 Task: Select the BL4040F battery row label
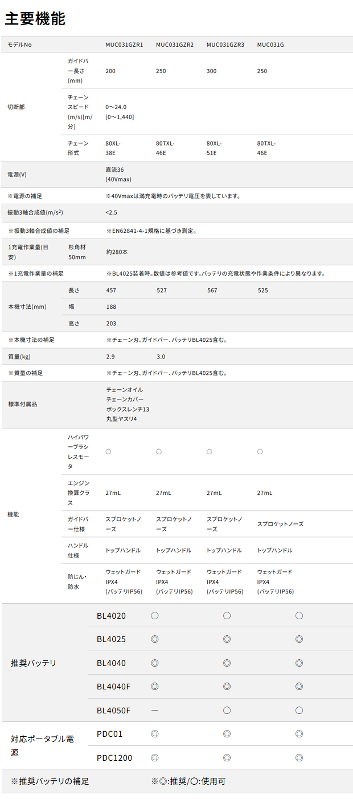(114, 686)
